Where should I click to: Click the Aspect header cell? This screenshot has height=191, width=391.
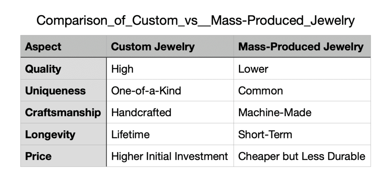pos(64,46)
